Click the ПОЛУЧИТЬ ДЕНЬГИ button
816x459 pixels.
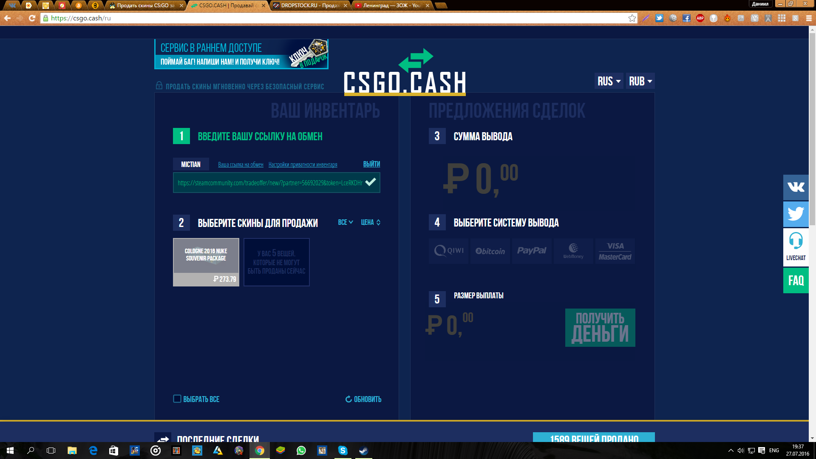[x=600, y=328]
